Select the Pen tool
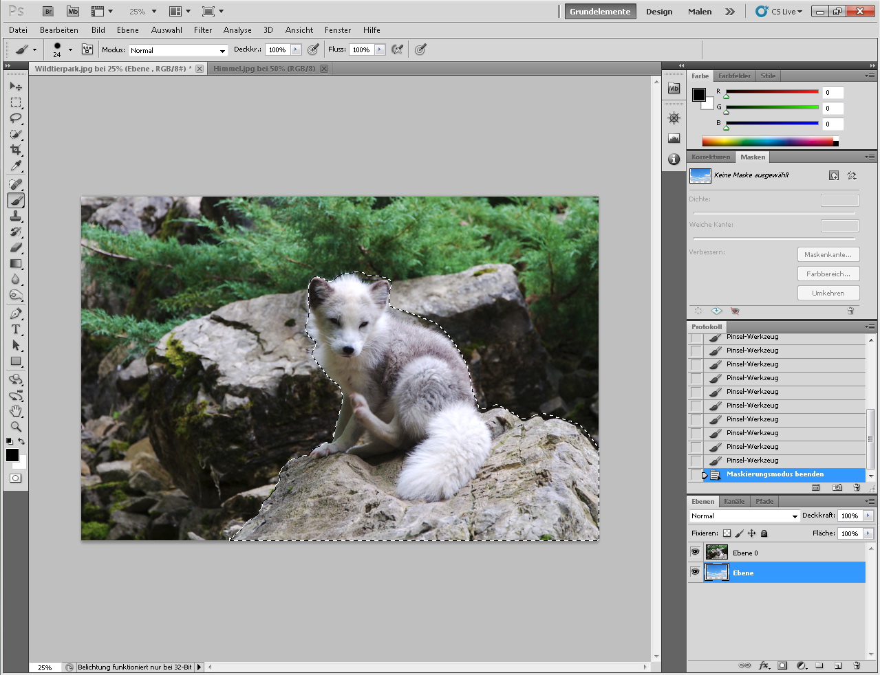The image size is (880, 675). [x=16, y=313]
